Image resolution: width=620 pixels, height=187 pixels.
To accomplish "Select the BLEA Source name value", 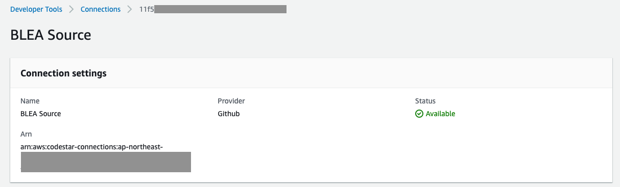I will [41, 114].
